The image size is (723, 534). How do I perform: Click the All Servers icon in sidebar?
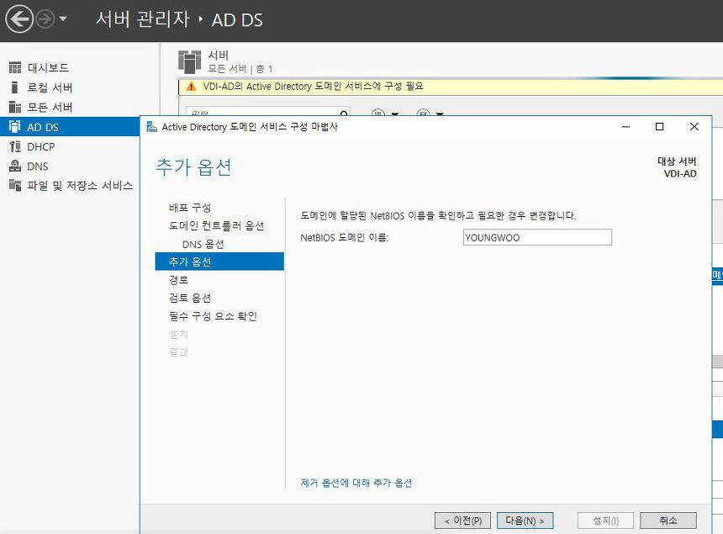[15, 107]
